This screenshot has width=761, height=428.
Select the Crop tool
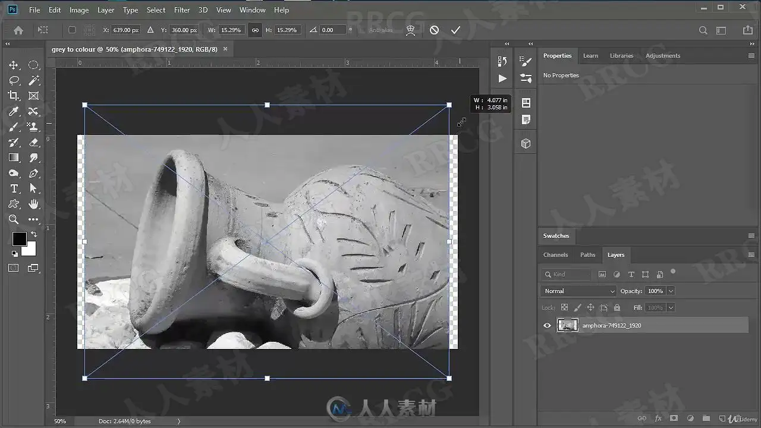pos(14,96)
